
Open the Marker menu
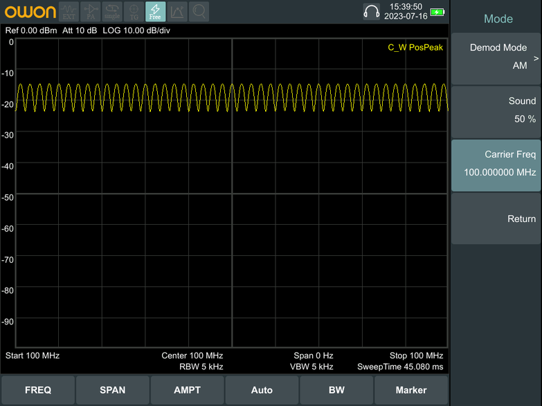point(411,390)
